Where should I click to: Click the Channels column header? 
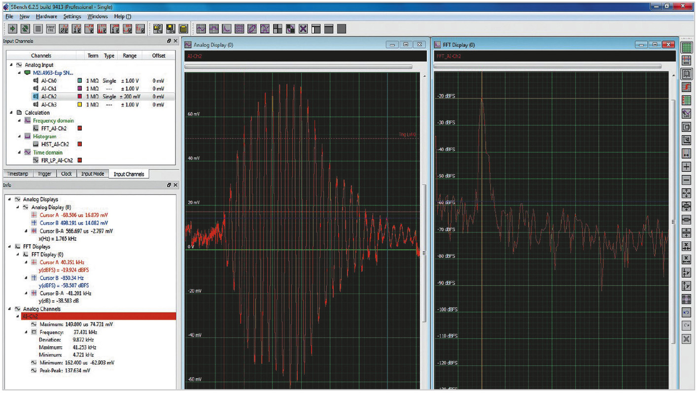tap(41, 56)
